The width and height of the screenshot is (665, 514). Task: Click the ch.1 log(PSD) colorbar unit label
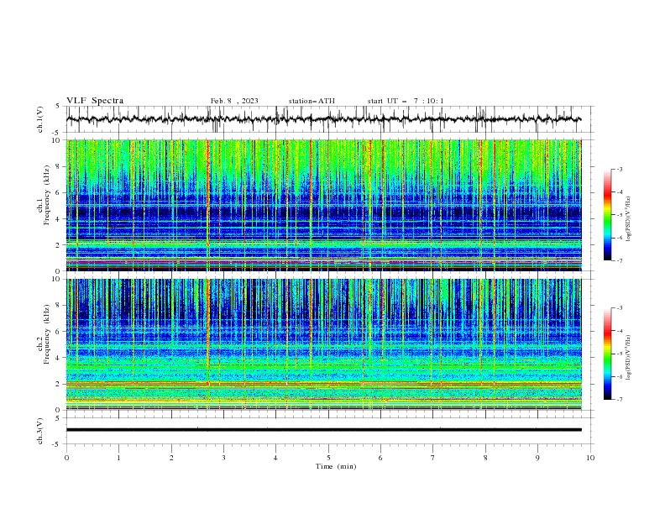(628, 219)
